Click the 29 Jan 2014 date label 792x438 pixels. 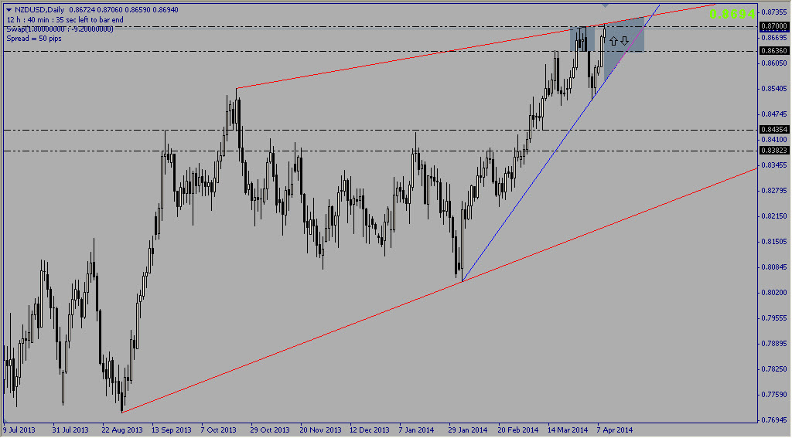coord(468,430)
